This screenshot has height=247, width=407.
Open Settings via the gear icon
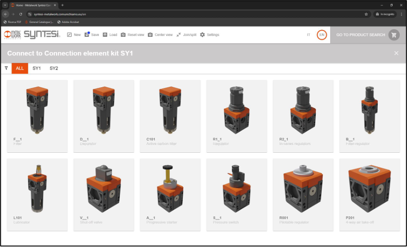click(x=203, y=35)
